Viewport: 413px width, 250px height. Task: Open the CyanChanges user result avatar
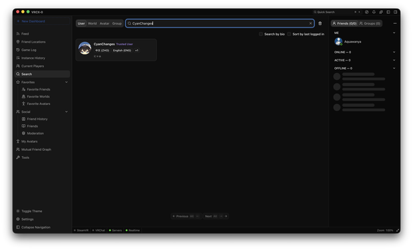click(85, 49)
